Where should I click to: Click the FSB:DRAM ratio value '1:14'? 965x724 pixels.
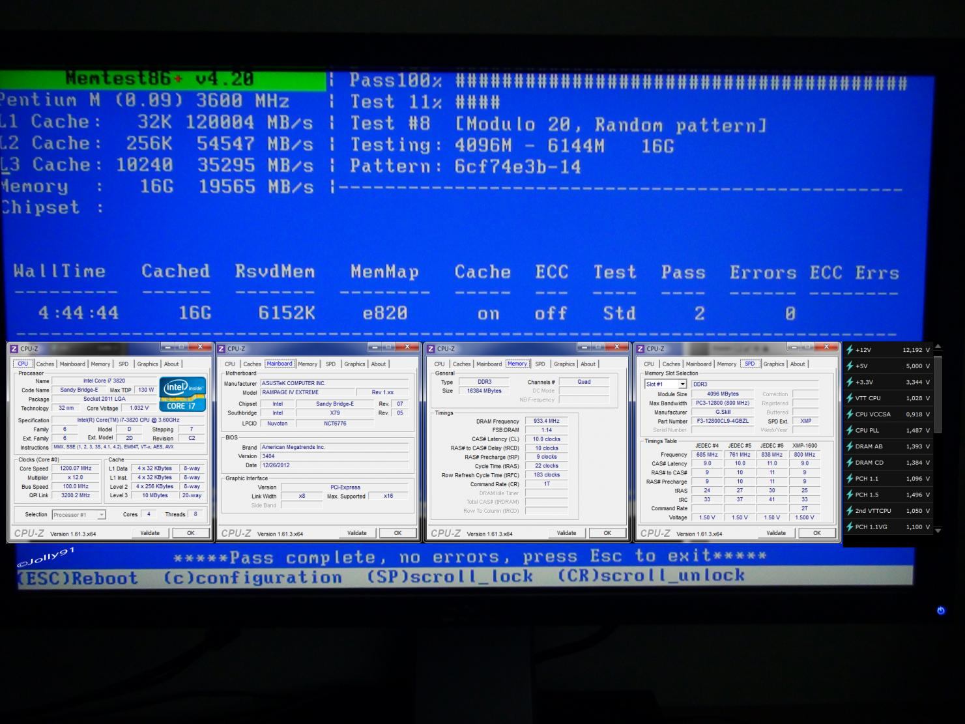click(x=546, y=430)
